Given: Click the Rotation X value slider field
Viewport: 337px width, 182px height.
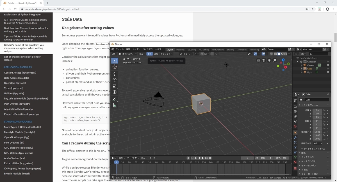Looking at the screenshot, I should pos(317,121).
